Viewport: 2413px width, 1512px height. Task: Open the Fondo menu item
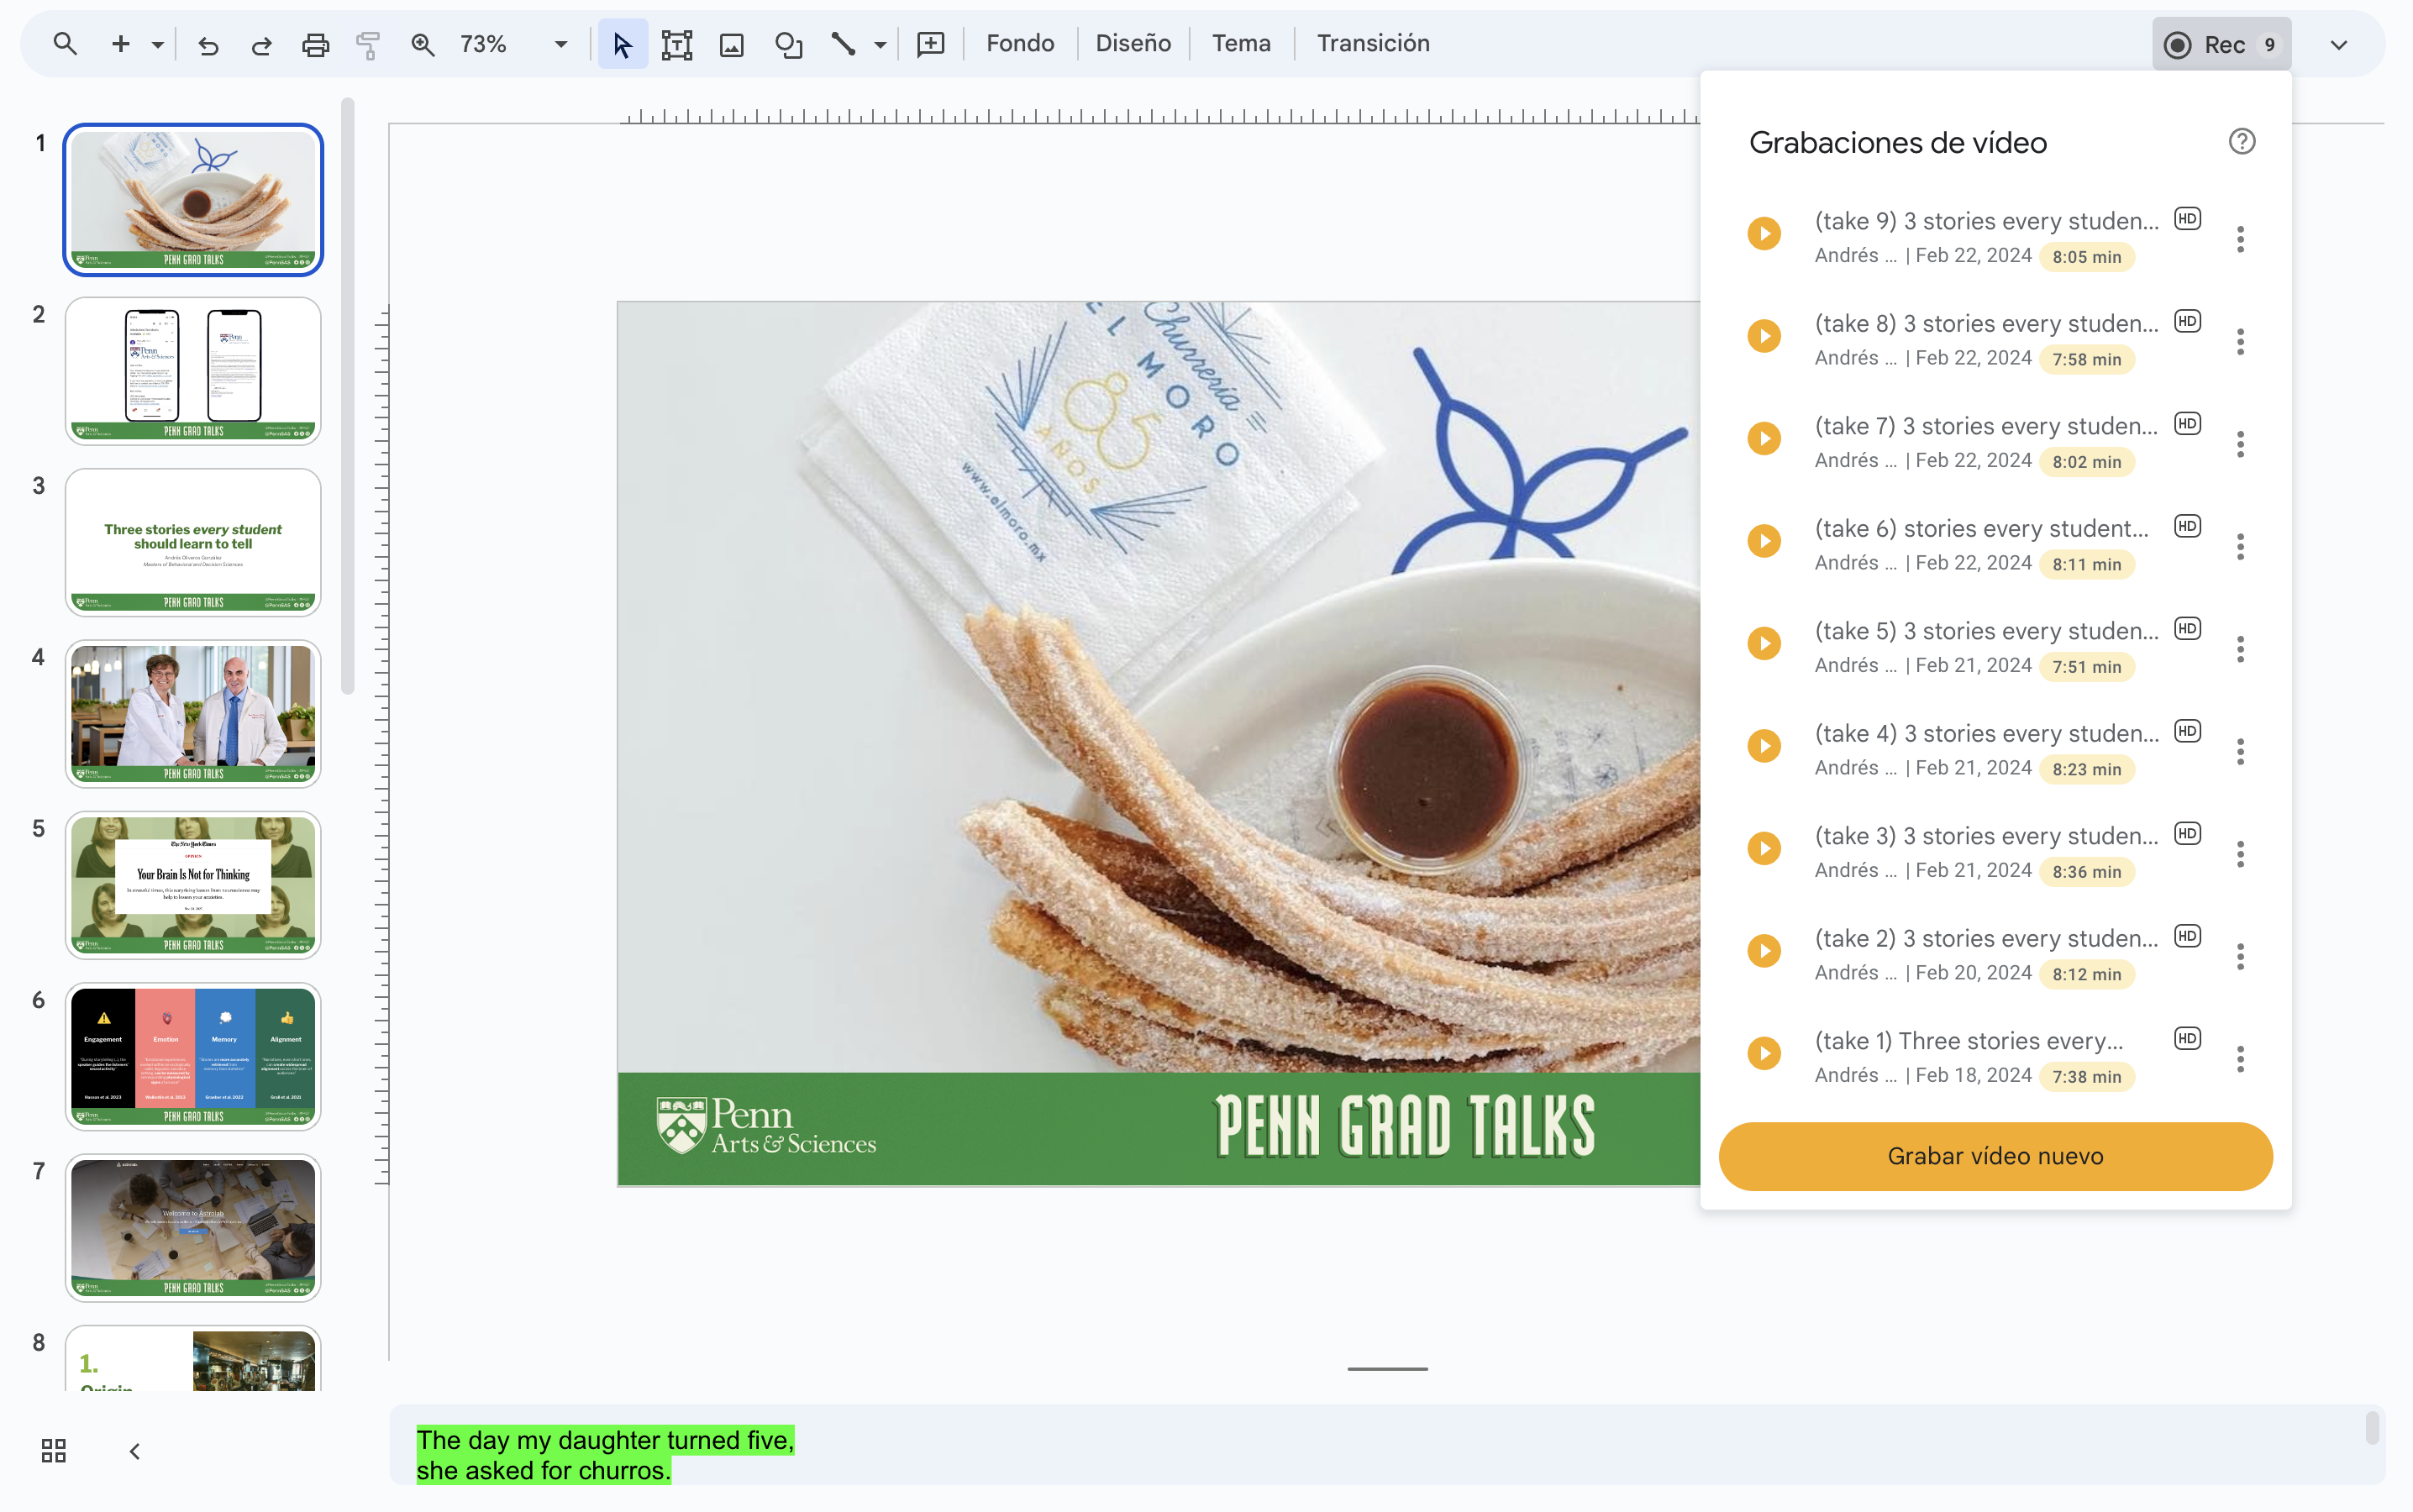click(1019, 44)
